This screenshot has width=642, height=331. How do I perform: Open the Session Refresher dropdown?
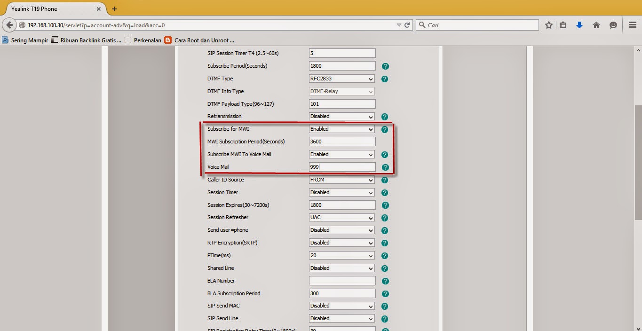[342, 218]
